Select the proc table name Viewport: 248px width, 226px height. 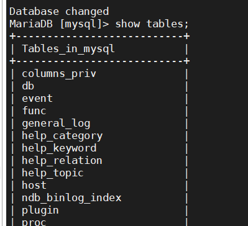point(34,222)
